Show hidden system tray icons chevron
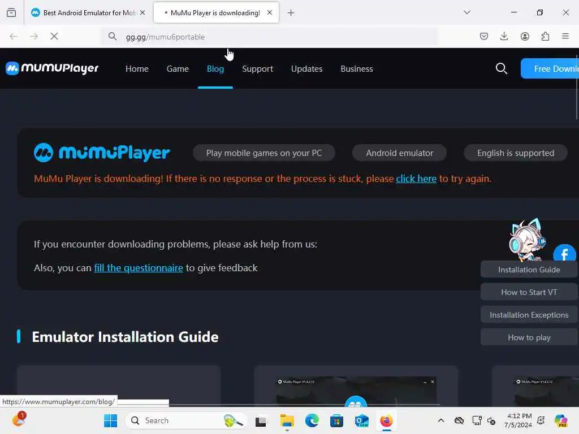The height and width of the screenshot is (434, 579). (441, 420)
